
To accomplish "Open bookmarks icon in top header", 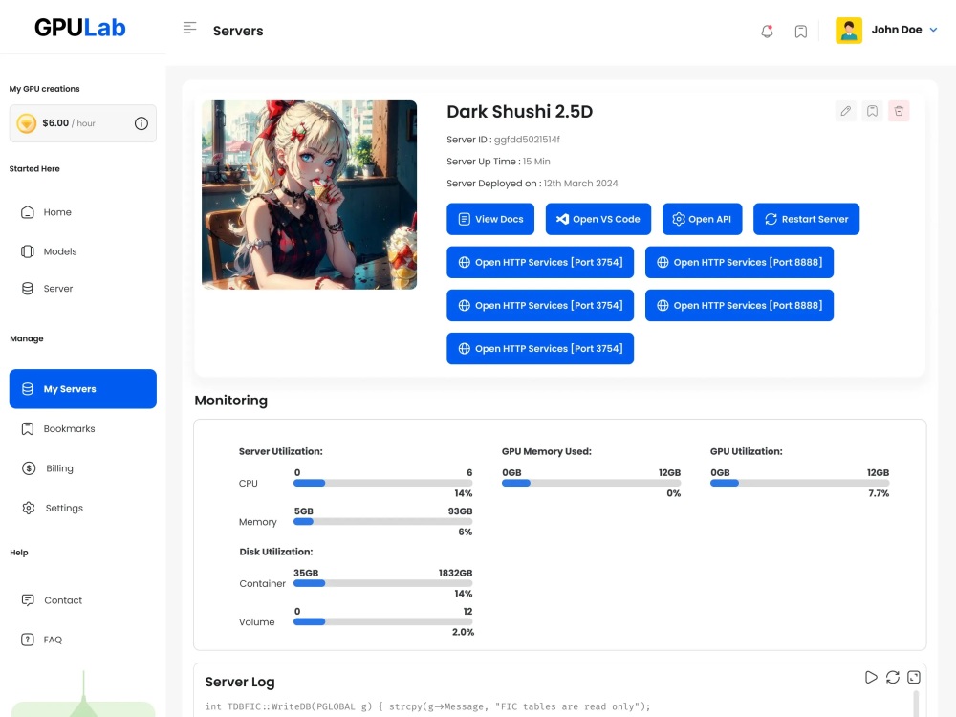I will pyautogui.click(x=800, y=32).
